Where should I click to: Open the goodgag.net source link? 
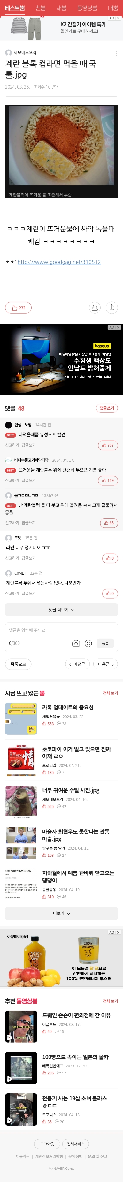pos(59,262)
